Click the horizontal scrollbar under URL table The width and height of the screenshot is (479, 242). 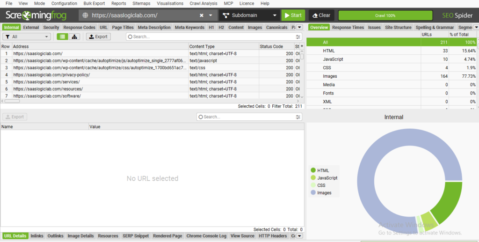point(12,101)
